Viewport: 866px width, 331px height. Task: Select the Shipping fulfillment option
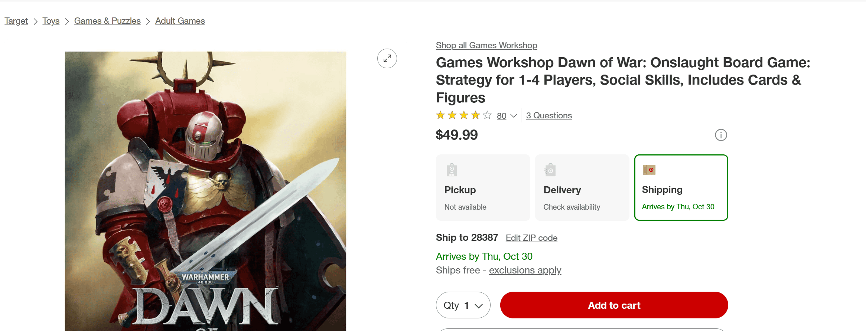click(x=681, y=188)
